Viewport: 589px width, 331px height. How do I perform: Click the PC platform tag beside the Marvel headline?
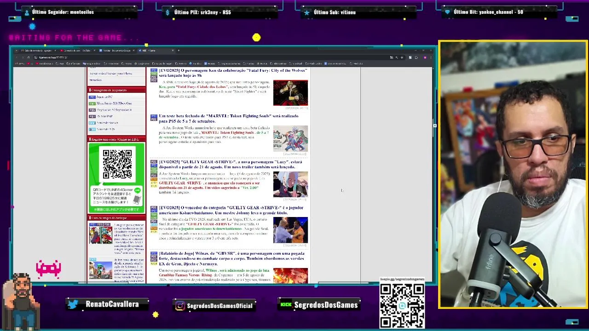[x=154, y=116]
